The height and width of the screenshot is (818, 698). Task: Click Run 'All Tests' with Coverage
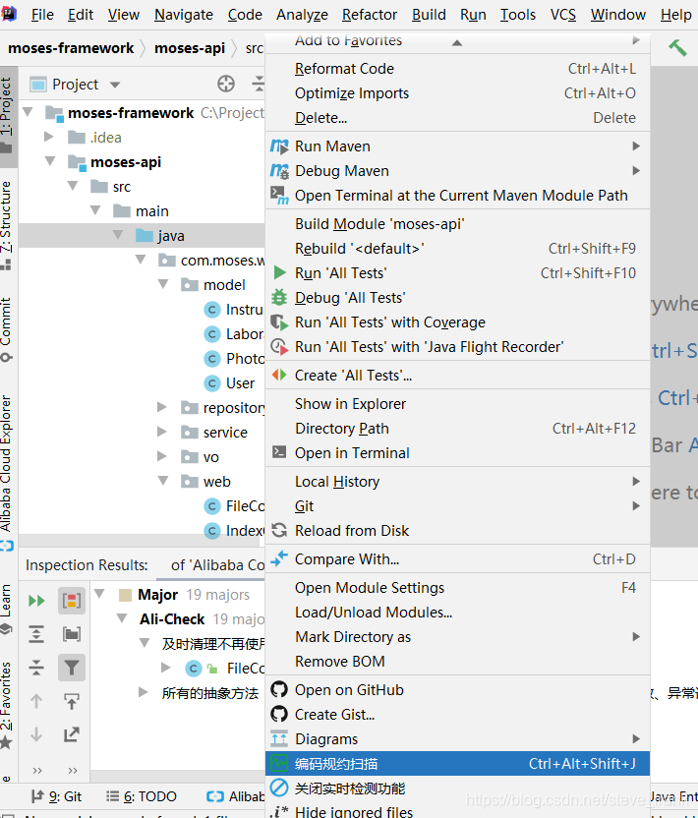[457, 322]
